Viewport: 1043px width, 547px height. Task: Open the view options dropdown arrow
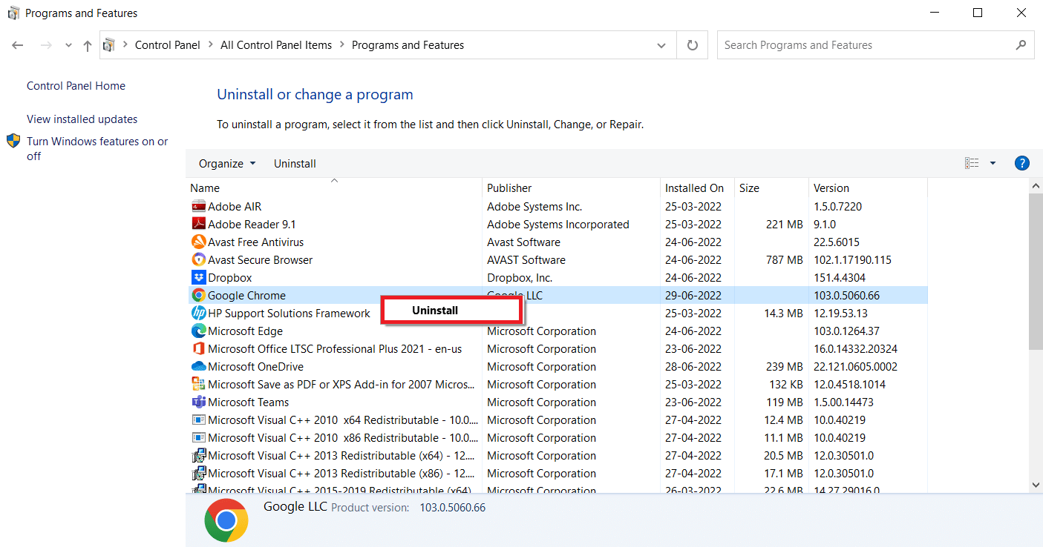point(993,164)
